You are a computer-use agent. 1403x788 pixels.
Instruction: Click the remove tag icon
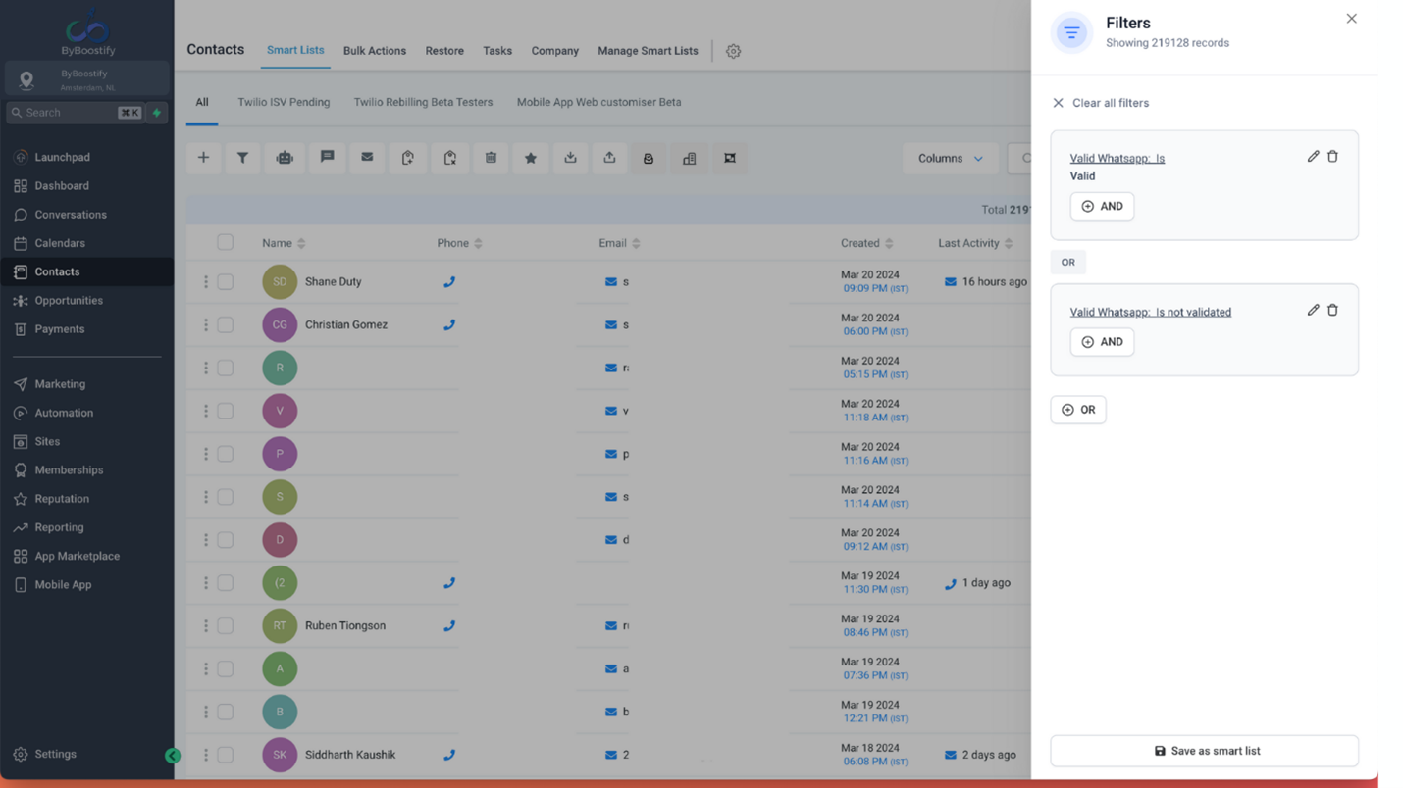click(x=449, y=158)
